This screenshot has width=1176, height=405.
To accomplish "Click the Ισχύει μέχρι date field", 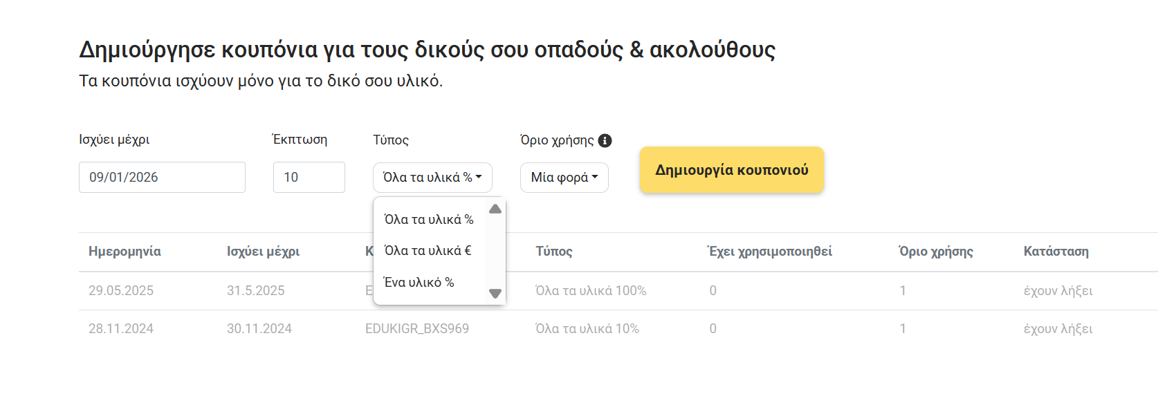I will (x=162, y=178).
